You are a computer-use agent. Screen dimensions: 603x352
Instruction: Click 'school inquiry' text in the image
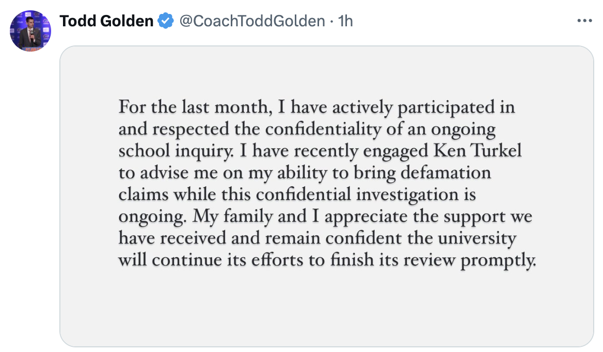tap(176, 151)
